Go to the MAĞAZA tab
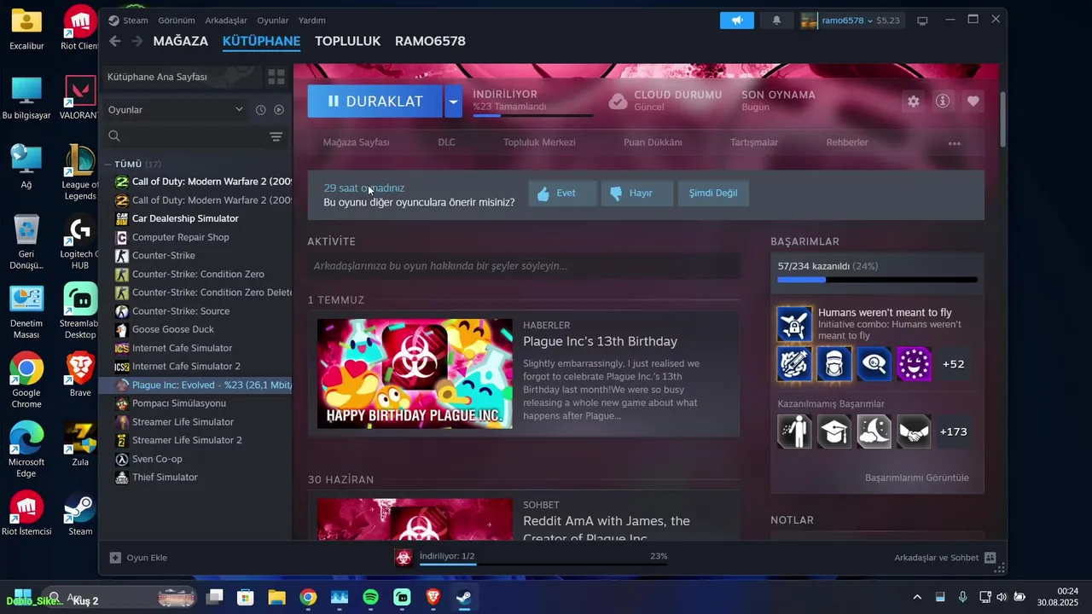The image size is (1092, 614). tap(181, 41)
